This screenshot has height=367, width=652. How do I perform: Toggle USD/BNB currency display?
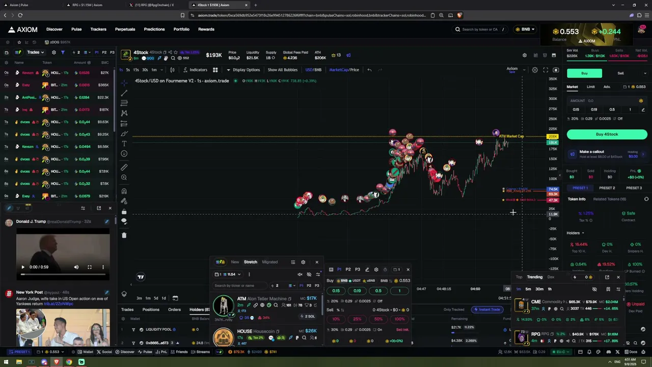pyautogui.click(x=313, y=70)
